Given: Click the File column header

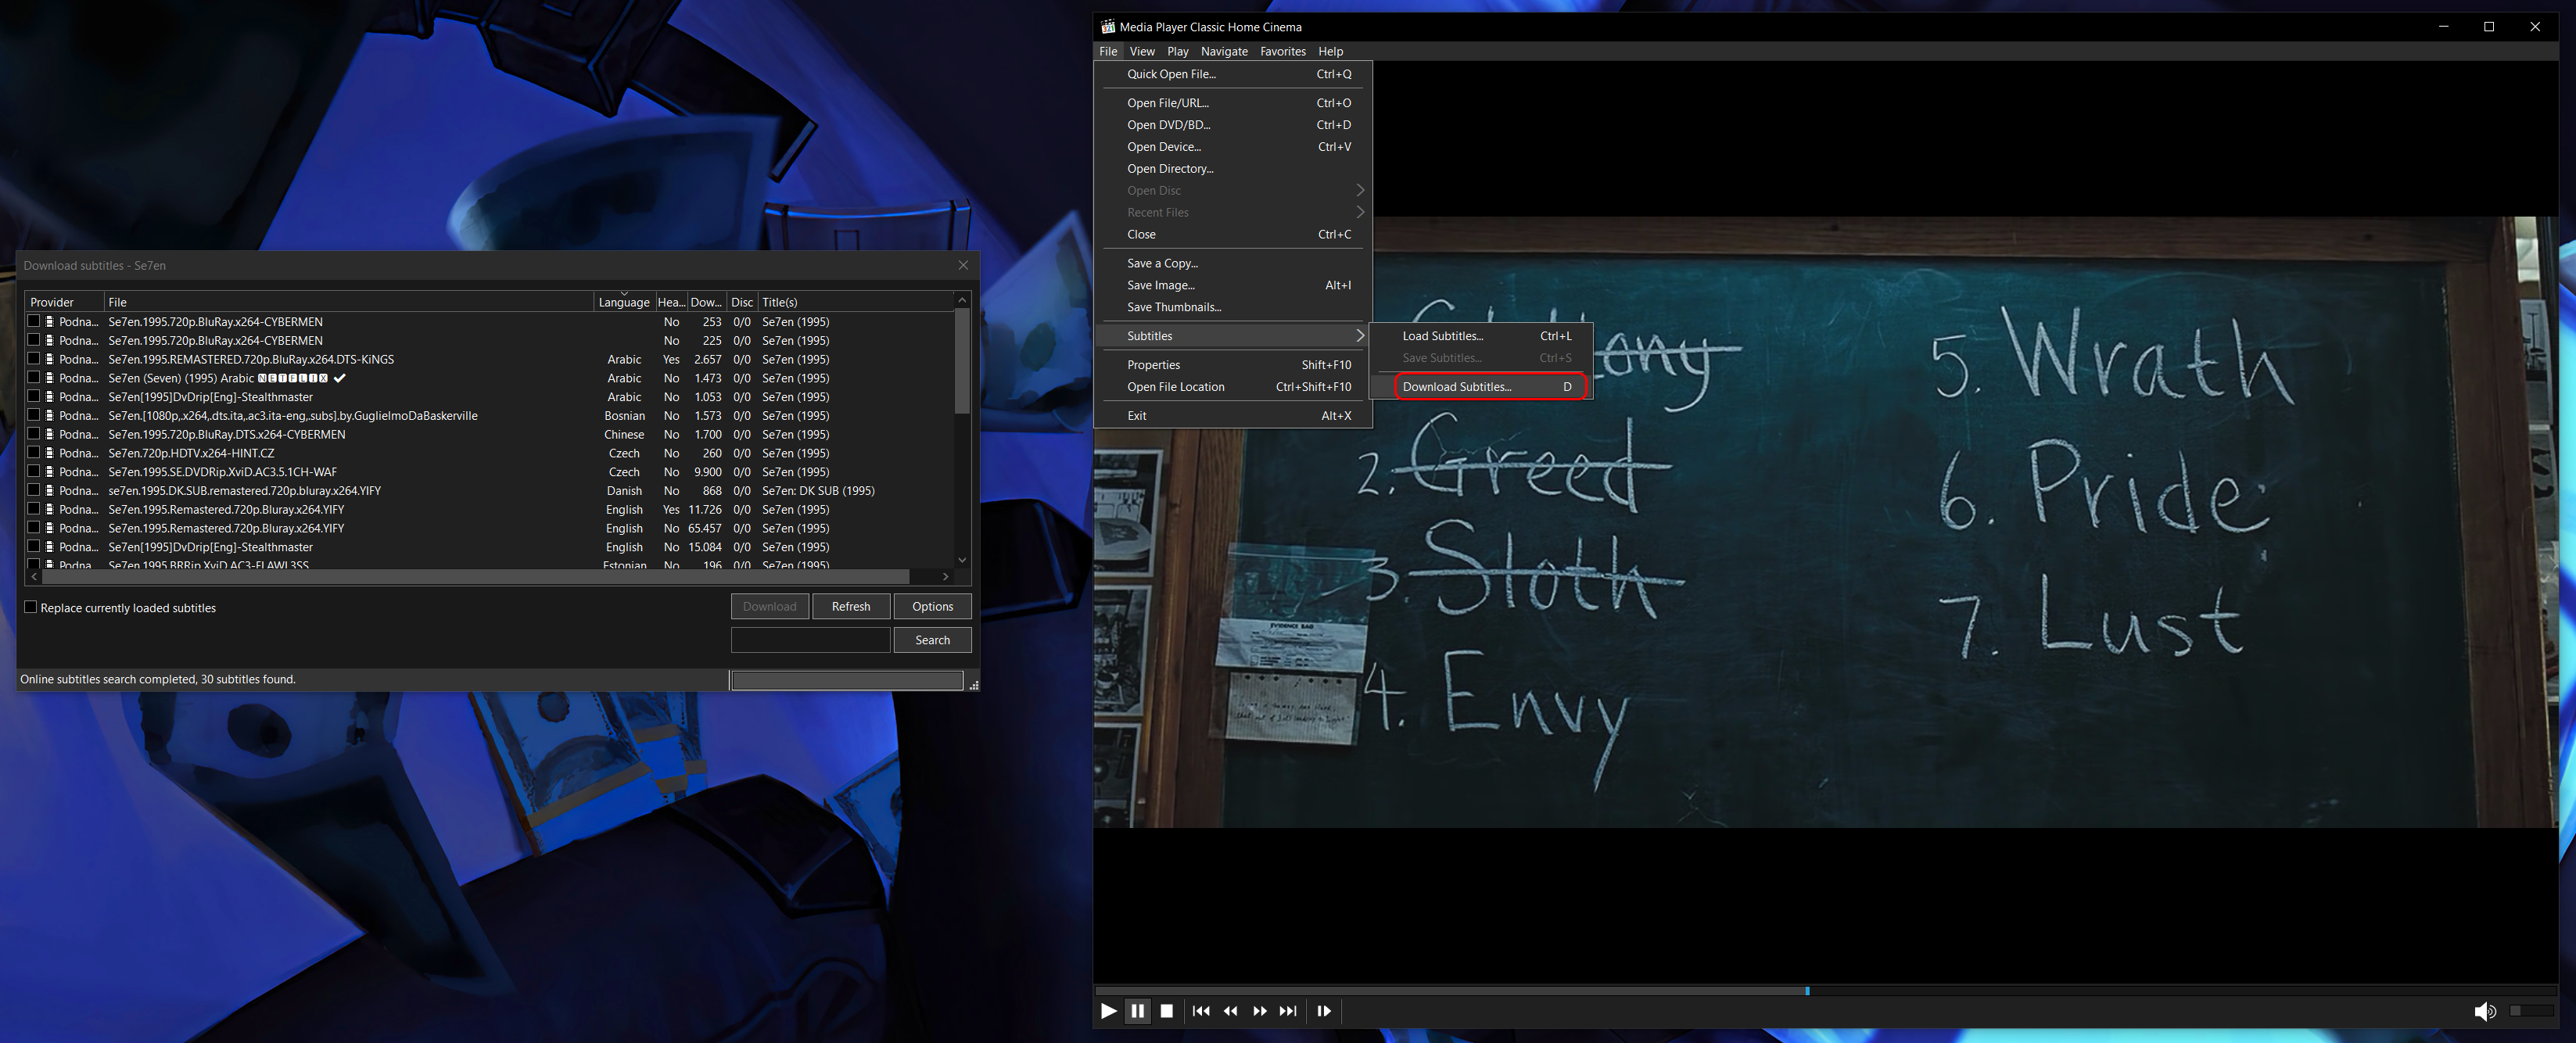Looking at the screenshot, I should click(x=349, y=302).
